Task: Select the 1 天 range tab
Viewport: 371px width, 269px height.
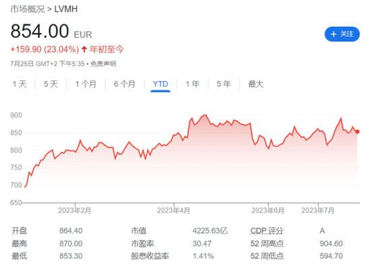Action: [20, 84]
